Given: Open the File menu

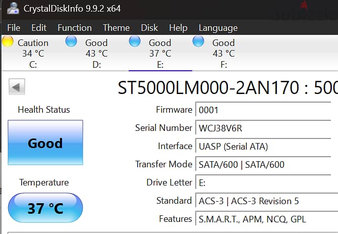Looking at the screenshot, I should [14, 28].
